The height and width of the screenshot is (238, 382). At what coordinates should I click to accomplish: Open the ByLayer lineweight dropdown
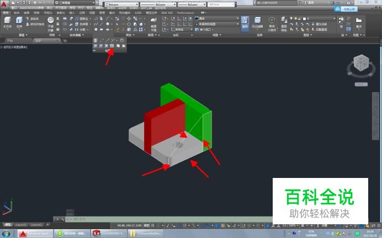point(192,4)
